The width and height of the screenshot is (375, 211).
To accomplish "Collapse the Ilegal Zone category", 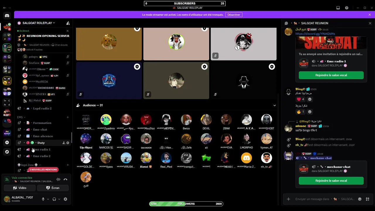I will pos(29,165).
